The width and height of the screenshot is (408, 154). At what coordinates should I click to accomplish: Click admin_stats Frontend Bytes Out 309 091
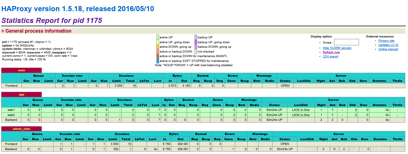pyautogui.click(x=182, y=144)
